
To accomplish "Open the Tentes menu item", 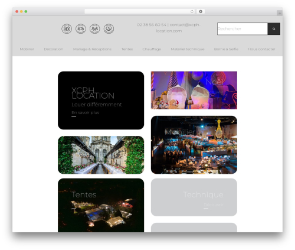I will 127,49.
